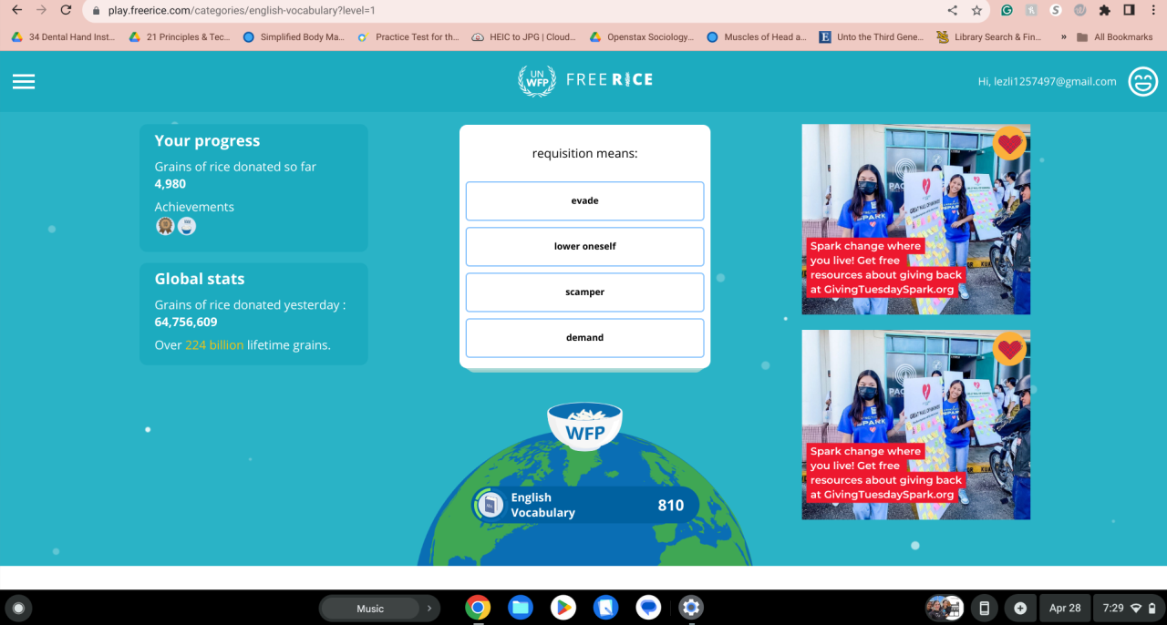
Task: Open the 21 Principles & Tec bookmark
Action: point(180,37)
